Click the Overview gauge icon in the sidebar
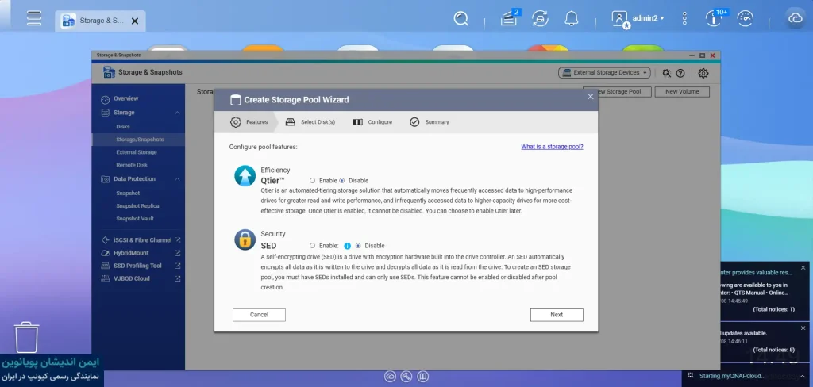The image size is (813, 387). point(106,99)
